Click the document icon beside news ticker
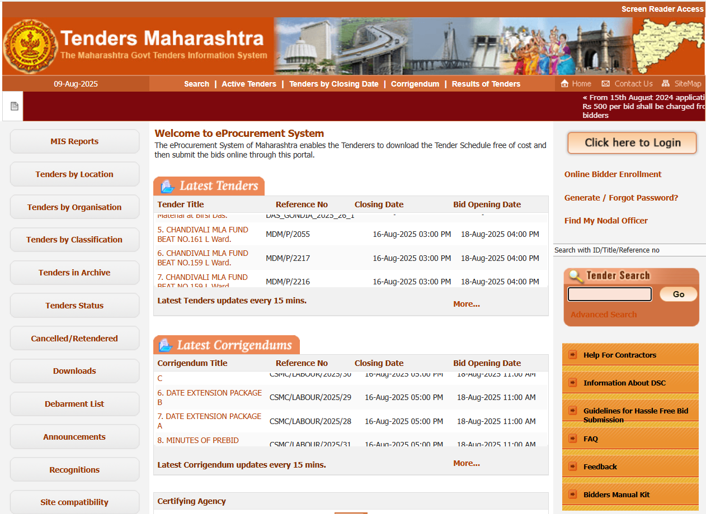 click(x=15, y=106)
